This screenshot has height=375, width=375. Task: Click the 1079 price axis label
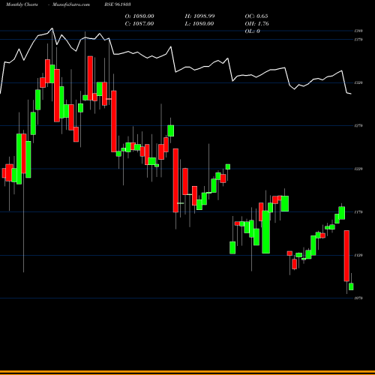coord(358,298)
